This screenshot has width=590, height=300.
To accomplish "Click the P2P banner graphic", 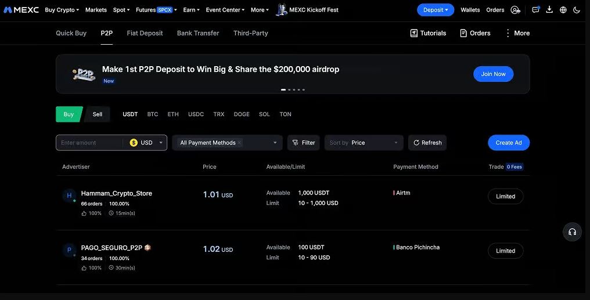I will pos(84,74).
